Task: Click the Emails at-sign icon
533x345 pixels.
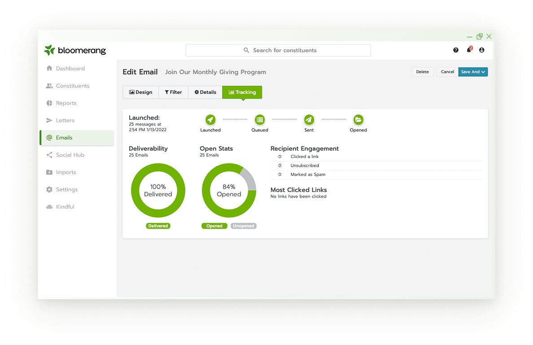Action: [x=49, y=137]
